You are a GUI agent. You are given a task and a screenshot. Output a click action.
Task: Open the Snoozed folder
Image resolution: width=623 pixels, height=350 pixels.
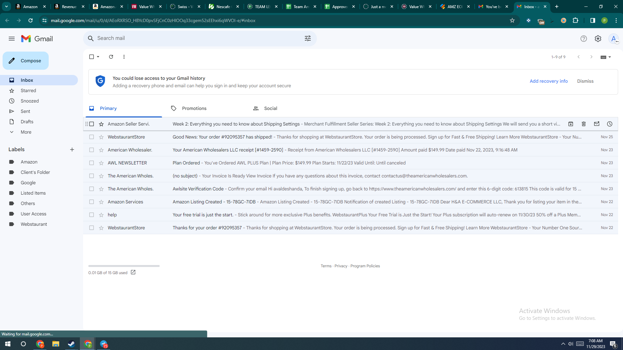(x=39, y=101)
